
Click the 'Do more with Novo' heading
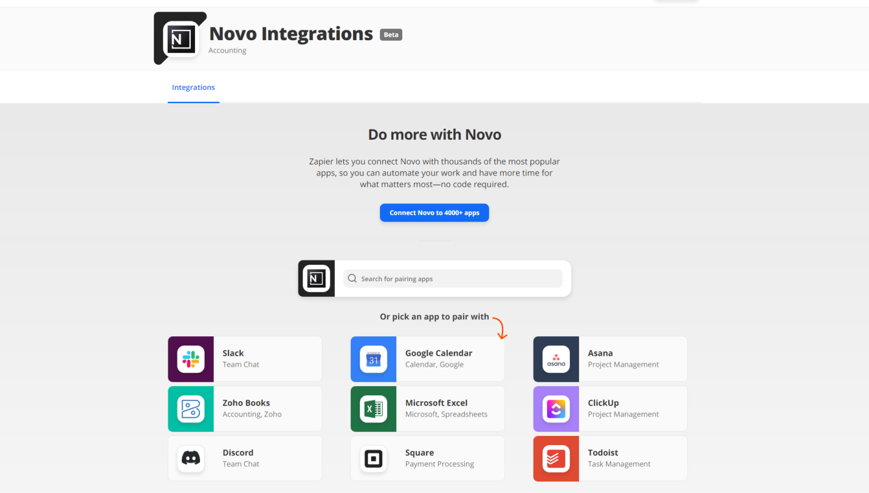434,134
